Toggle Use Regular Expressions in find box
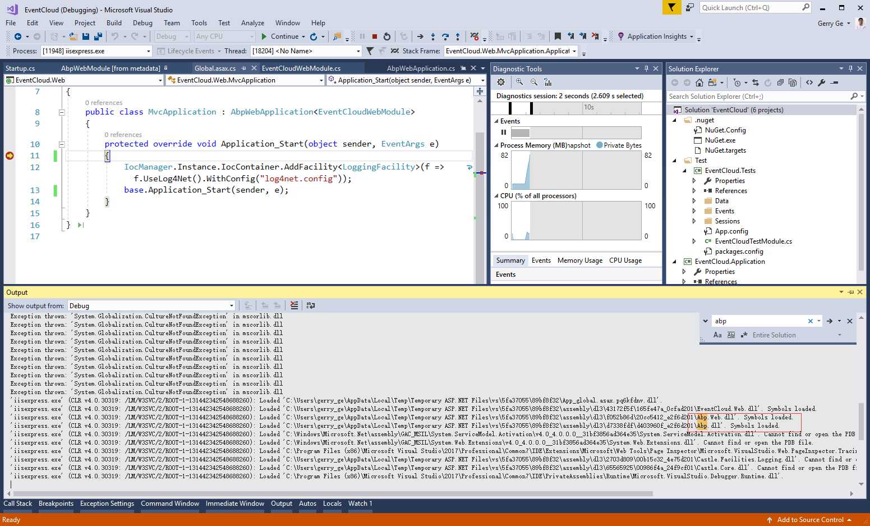Screen dimensions: 870x526 point(744,335)
